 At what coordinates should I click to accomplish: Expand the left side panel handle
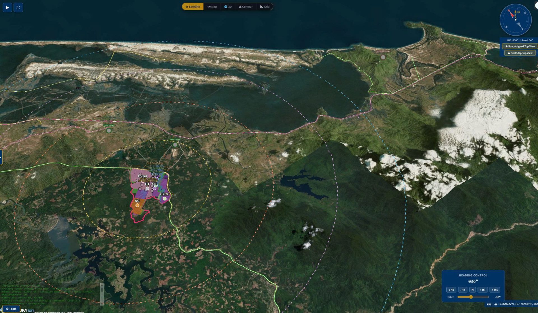coord(1,157)
